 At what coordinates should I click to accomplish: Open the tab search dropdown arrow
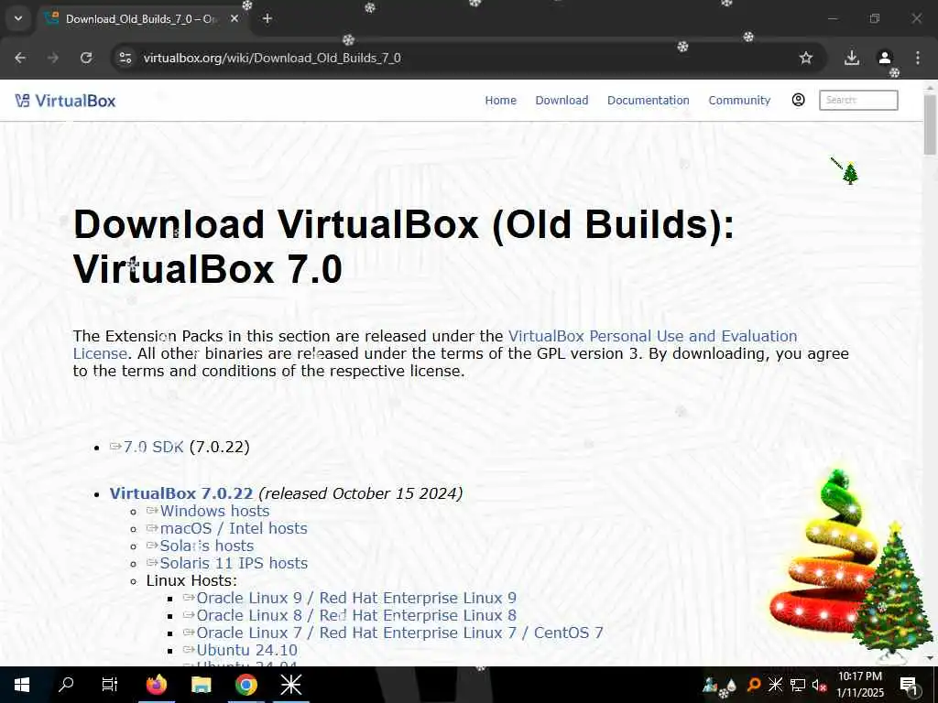click(x=18, y=18)
